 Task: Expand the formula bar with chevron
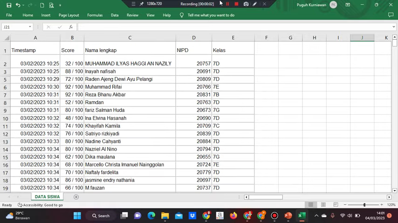(394, 27)
